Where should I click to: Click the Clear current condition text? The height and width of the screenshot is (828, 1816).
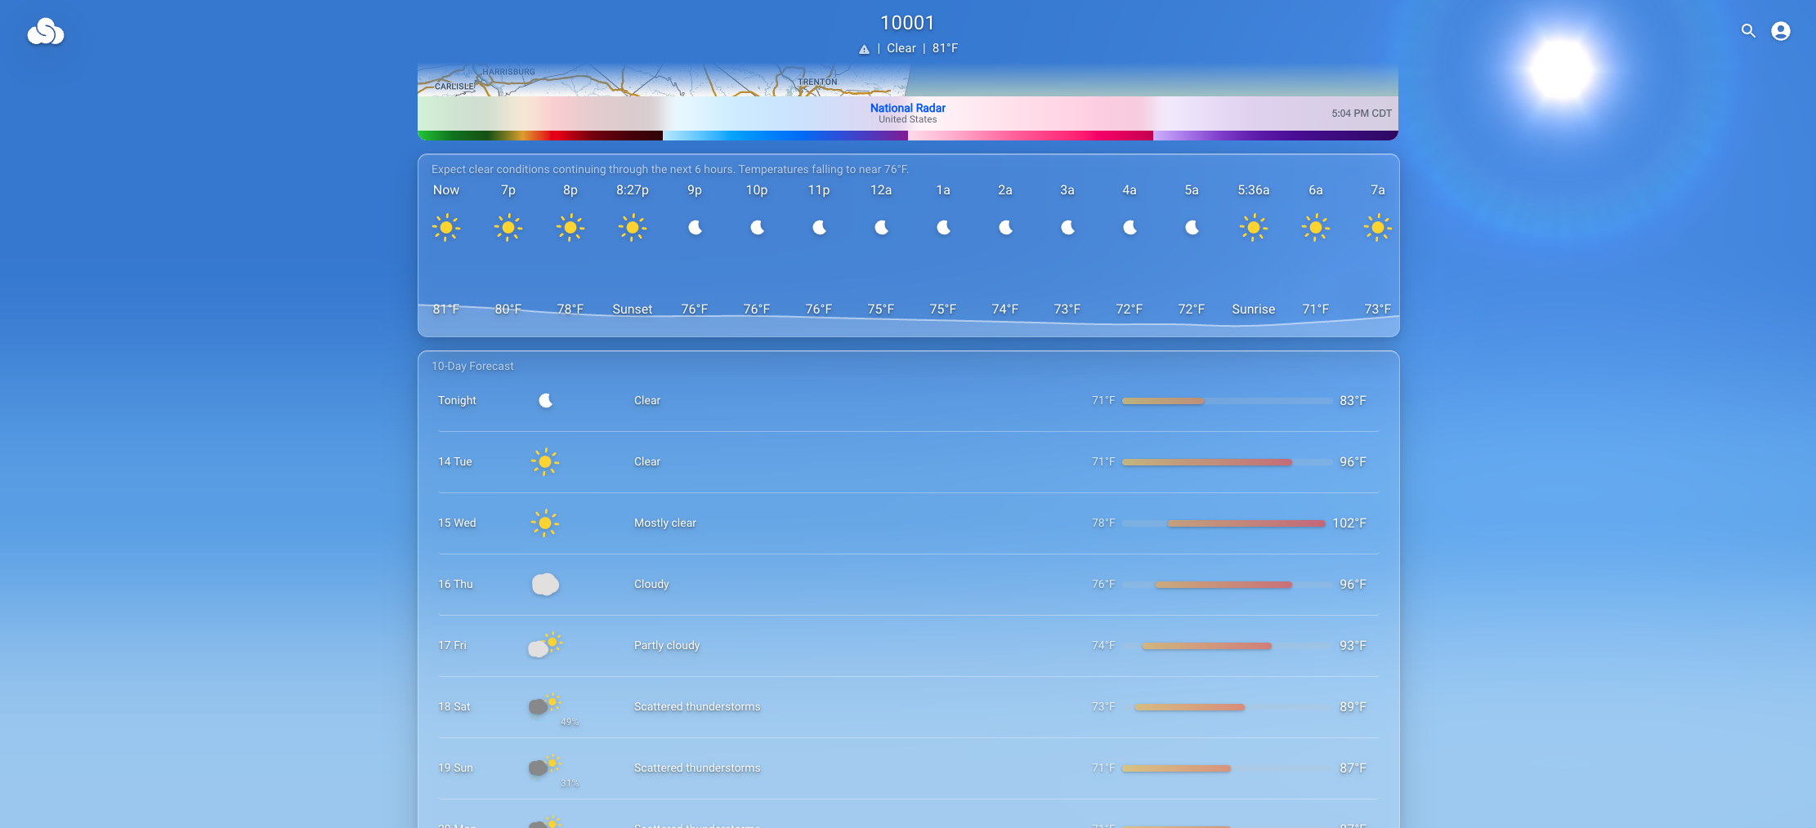coord(901,48)
